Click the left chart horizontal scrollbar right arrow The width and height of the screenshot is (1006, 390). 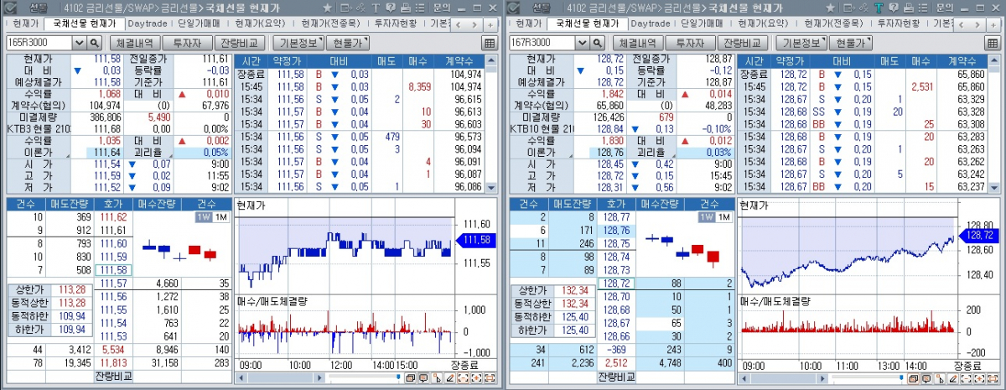click(x=319, y=378)
